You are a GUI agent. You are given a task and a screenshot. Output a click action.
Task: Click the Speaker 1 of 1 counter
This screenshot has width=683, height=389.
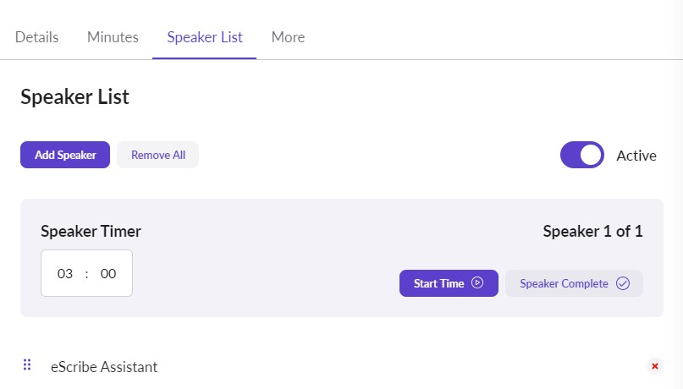click(x=592, y=231)
